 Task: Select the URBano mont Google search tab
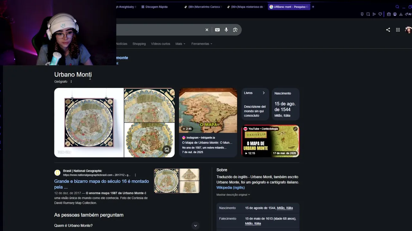pyautogui.click(x=289, y=7)
